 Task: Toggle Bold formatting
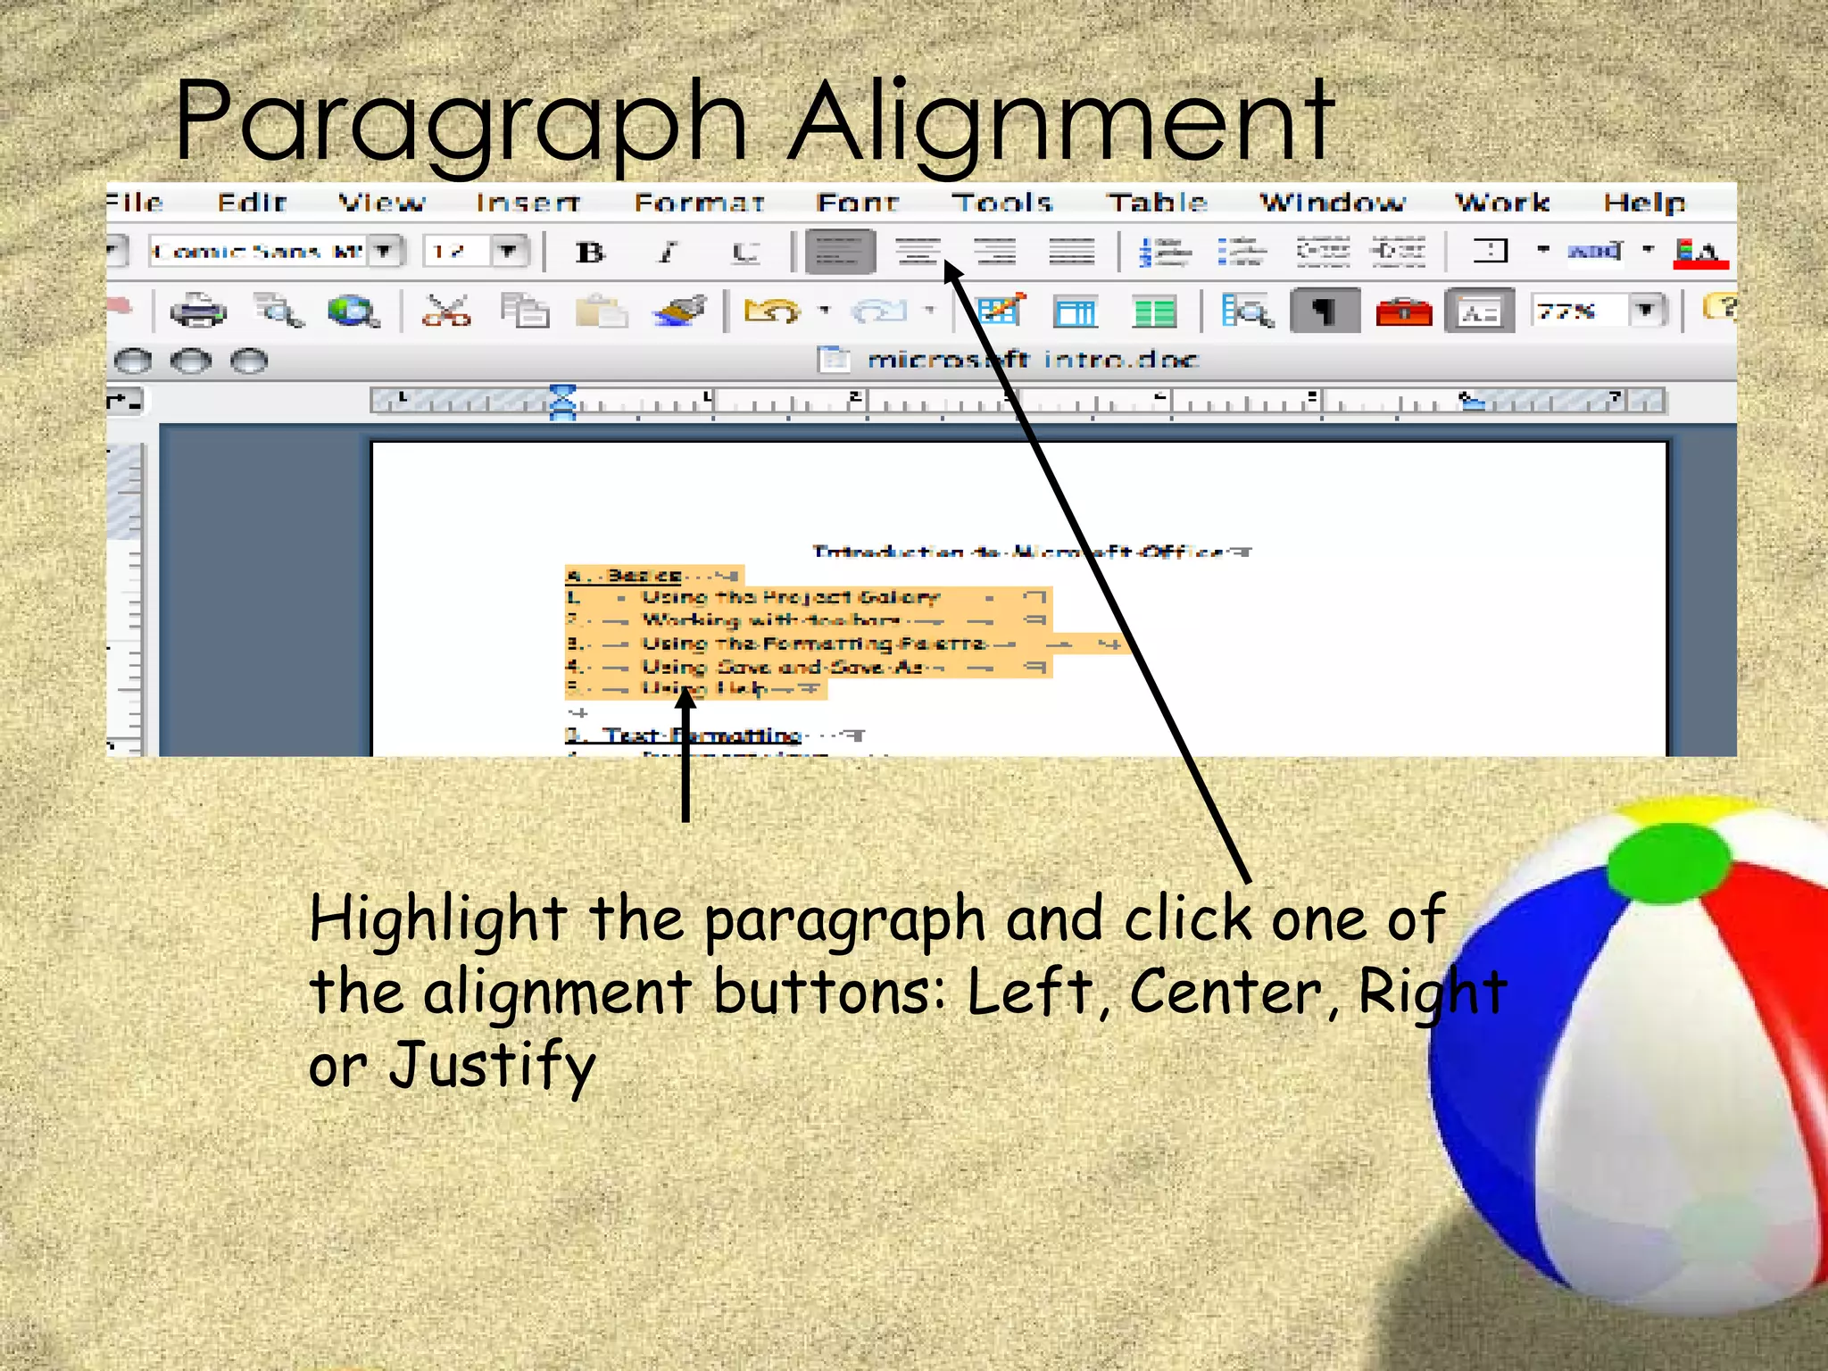coord(590,253)
